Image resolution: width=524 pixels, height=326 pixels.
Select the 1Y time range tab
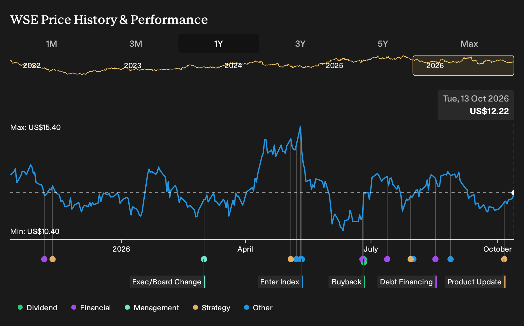point(219,44)
